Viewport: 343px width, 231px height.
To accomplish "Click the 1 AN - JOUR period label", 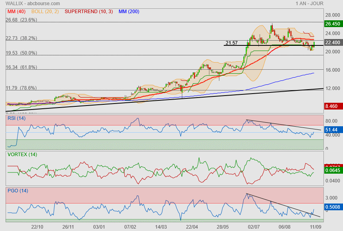I will (309, 4).
